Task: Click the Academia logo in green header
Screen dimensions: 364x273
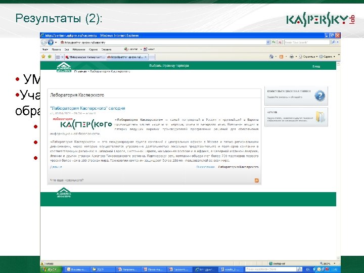Action: (64, 67)
